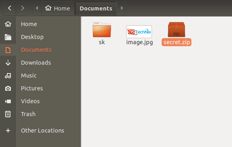Expand path bar with the right triangle arrow
The height and width of the screenshot is (147, 232).
tap(121, 8)
